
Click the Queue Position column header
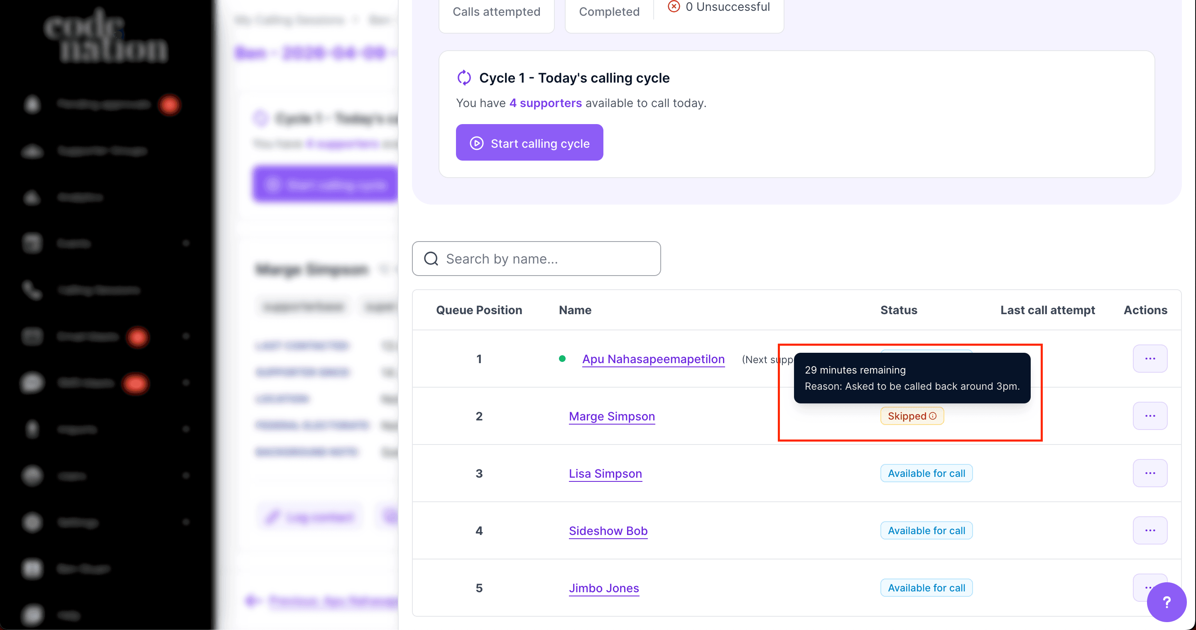point(479,310)
